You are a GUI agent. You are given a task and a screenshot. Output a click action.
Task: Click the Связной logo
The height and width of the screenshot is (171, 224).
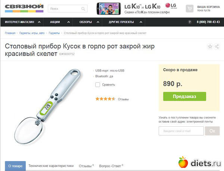click(x=24, y=8)
